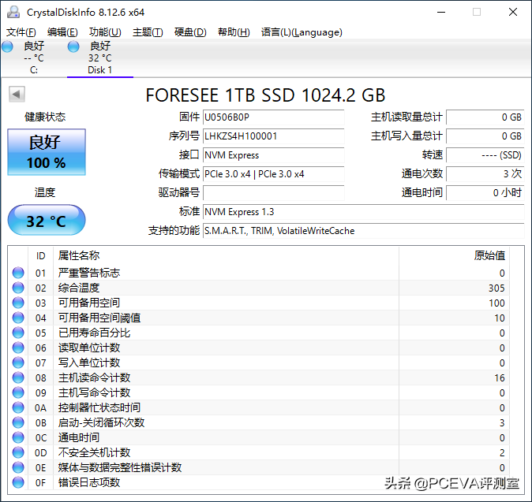Click status orb of attribute 05 已用寿命百分比
This screenshot has width=532, height=502.
(18, 333)
